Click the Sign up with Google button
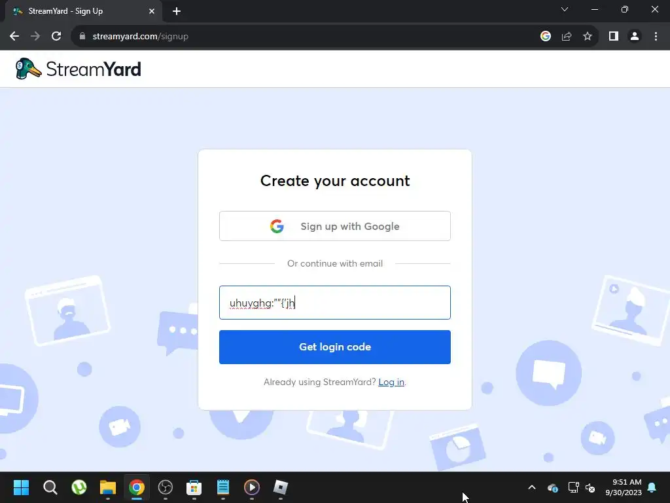This screenshot has height=503, width=670. point(334,226)
